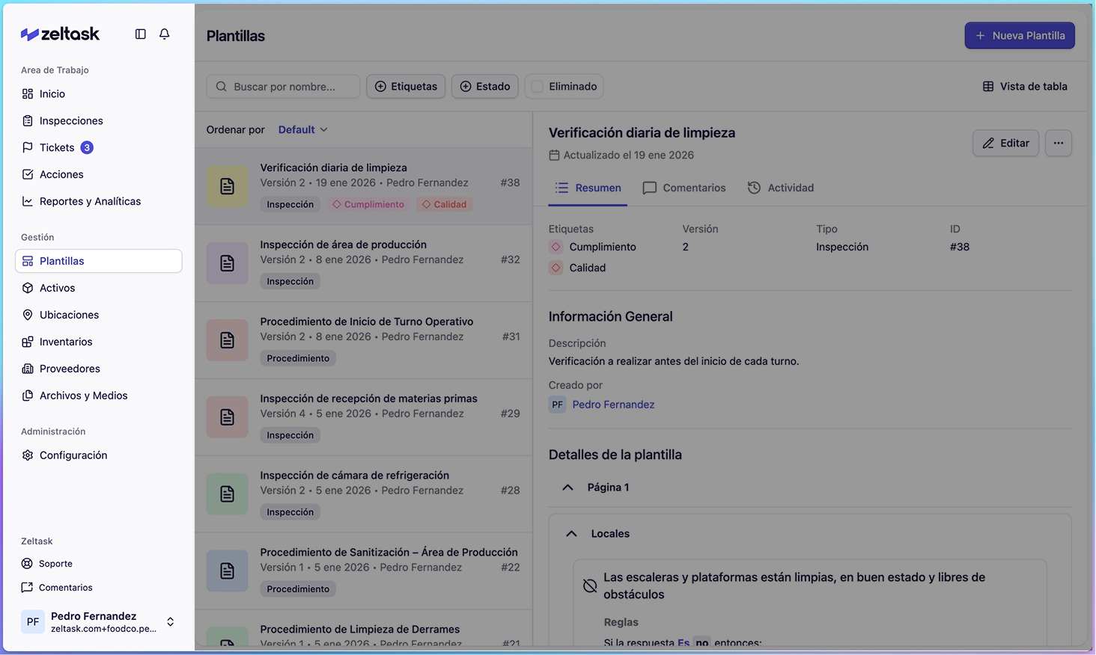Image resolution: width=1096 pixels, height=655 pixels.
Task: Enable the Eliminado filter checkbox
Action: [538, 86]
